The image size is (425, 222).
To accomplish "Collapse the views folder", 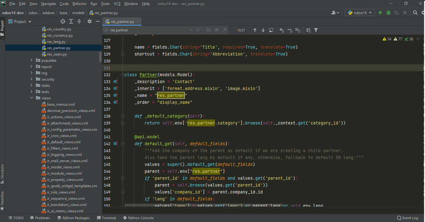I will pos(32,98).
